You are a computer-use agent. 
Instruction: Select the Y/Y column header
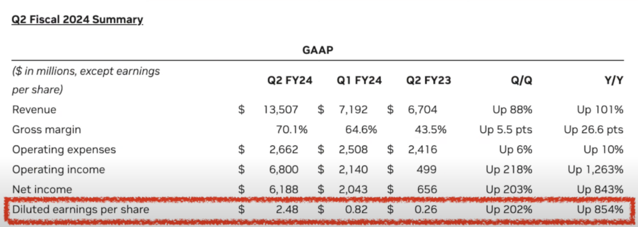614,80
